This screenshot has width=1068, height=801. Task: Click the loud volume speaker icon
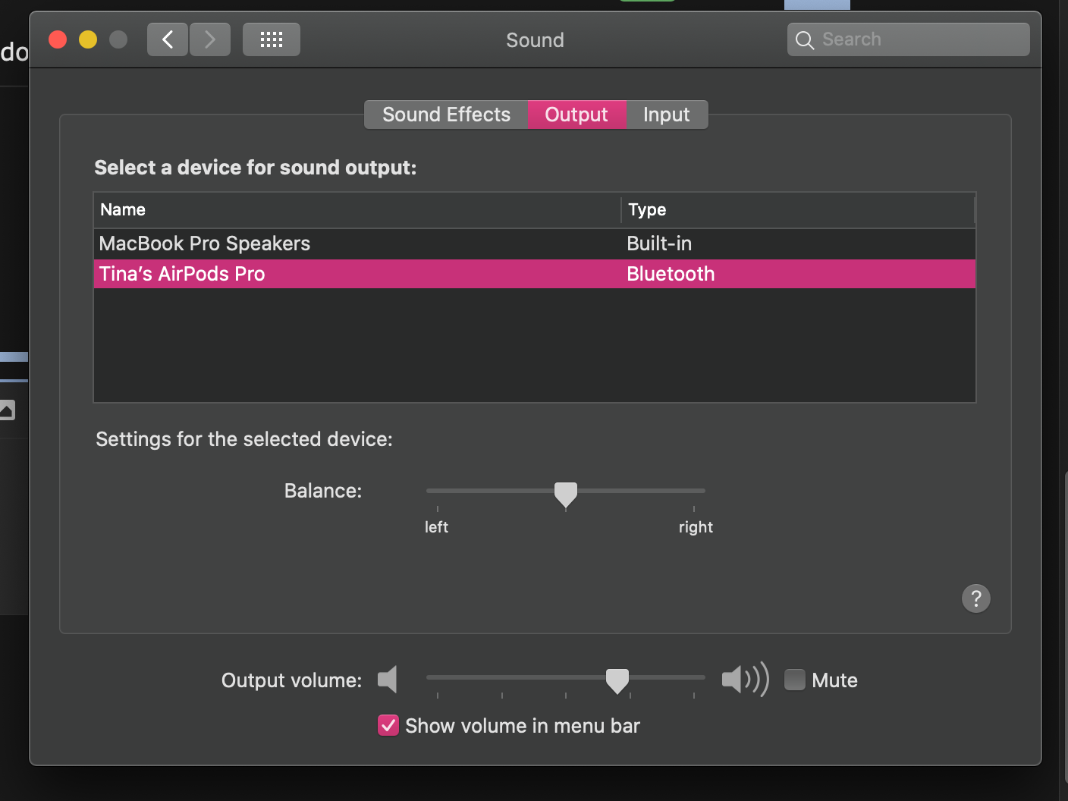pos(745,679)
